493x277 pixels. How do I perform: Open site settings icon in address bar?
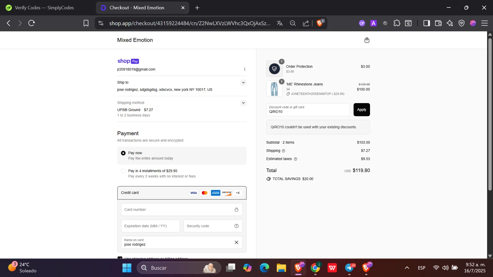(101, 23)
